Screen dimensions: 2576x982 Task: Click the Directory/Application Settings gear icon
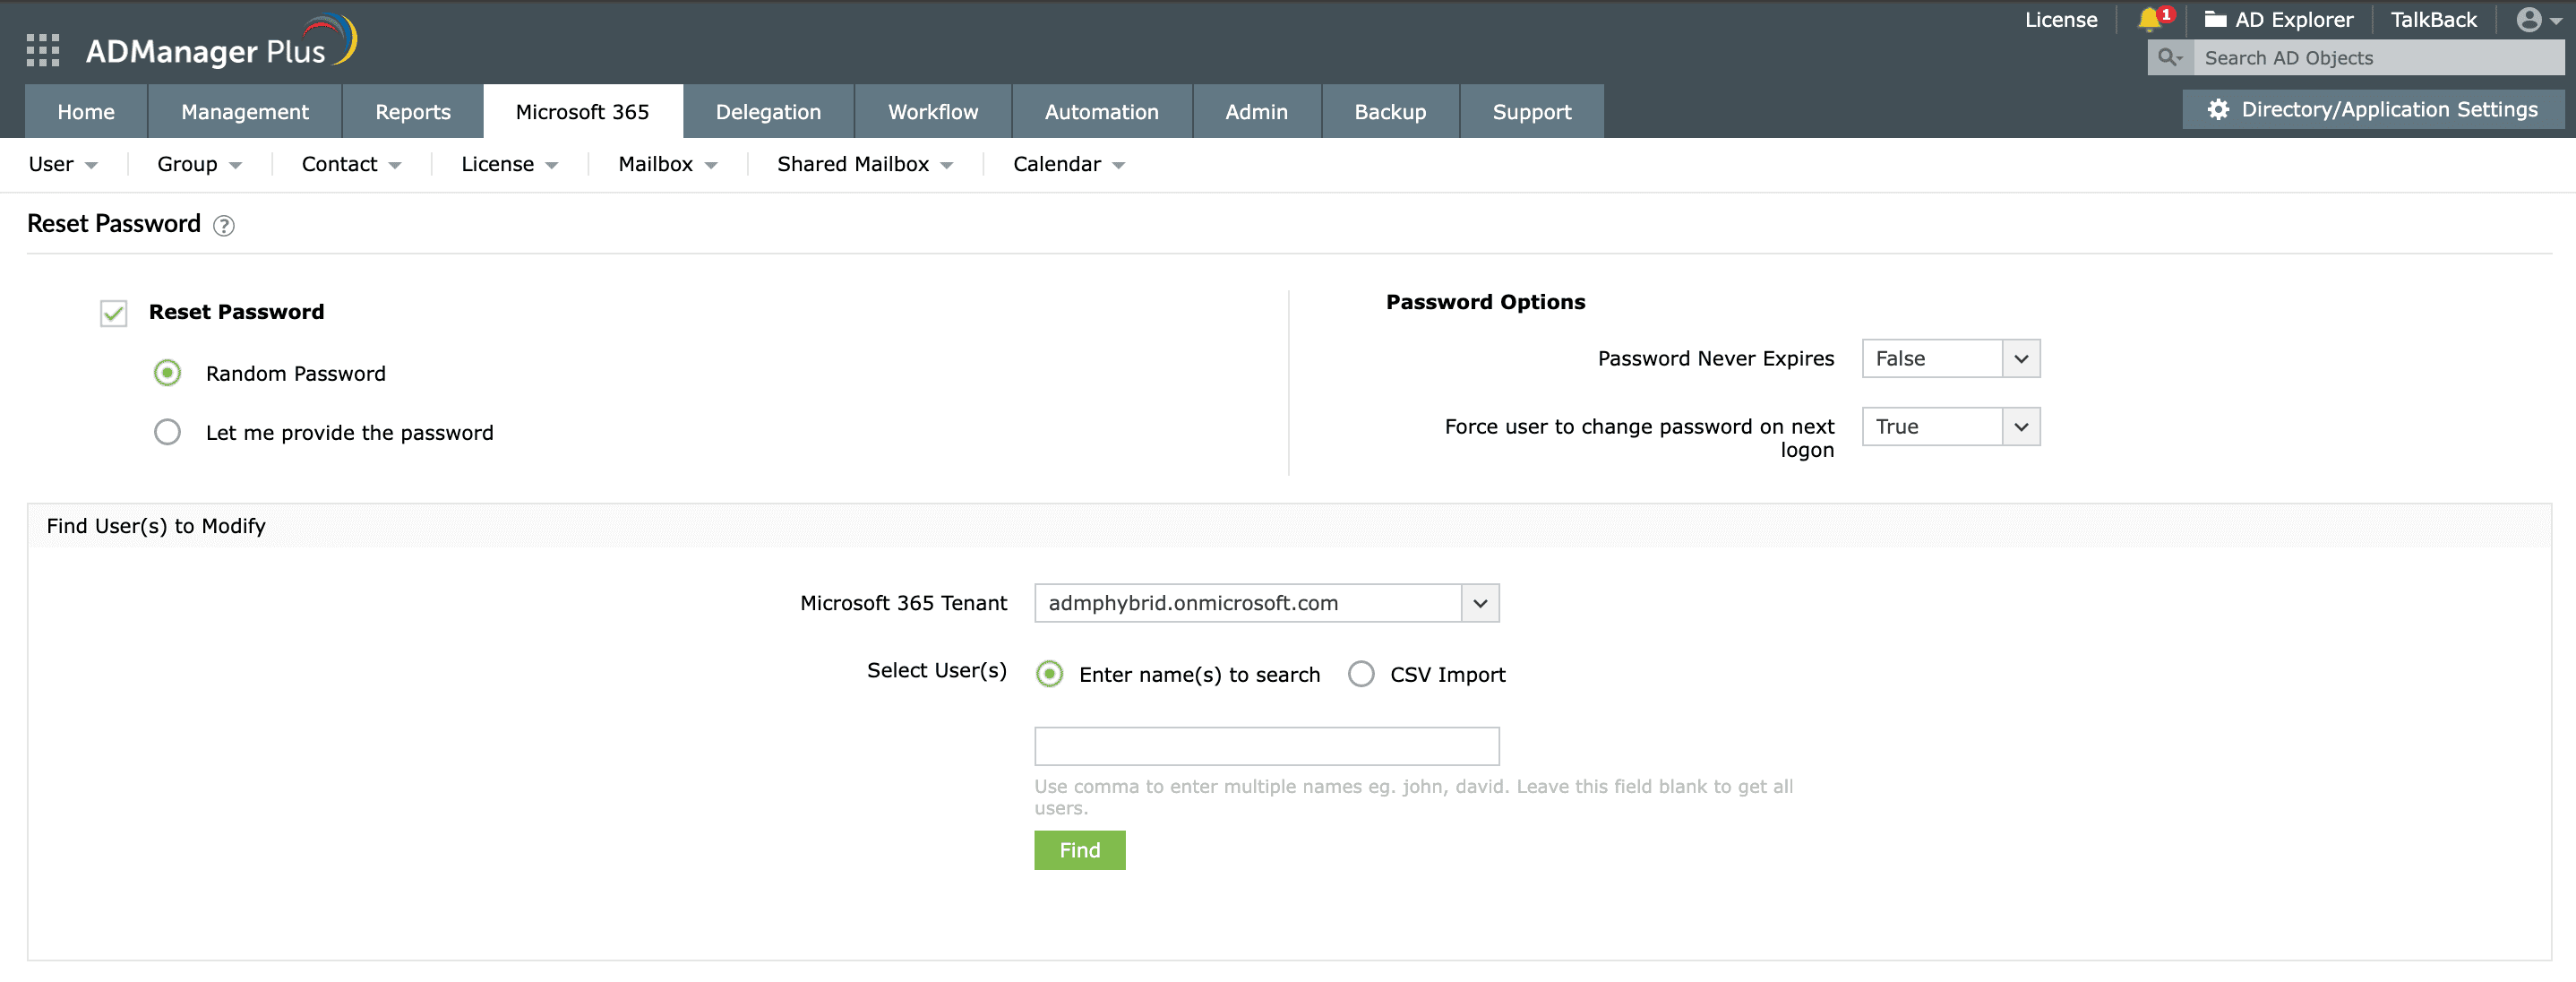[x=2218, y=110]
